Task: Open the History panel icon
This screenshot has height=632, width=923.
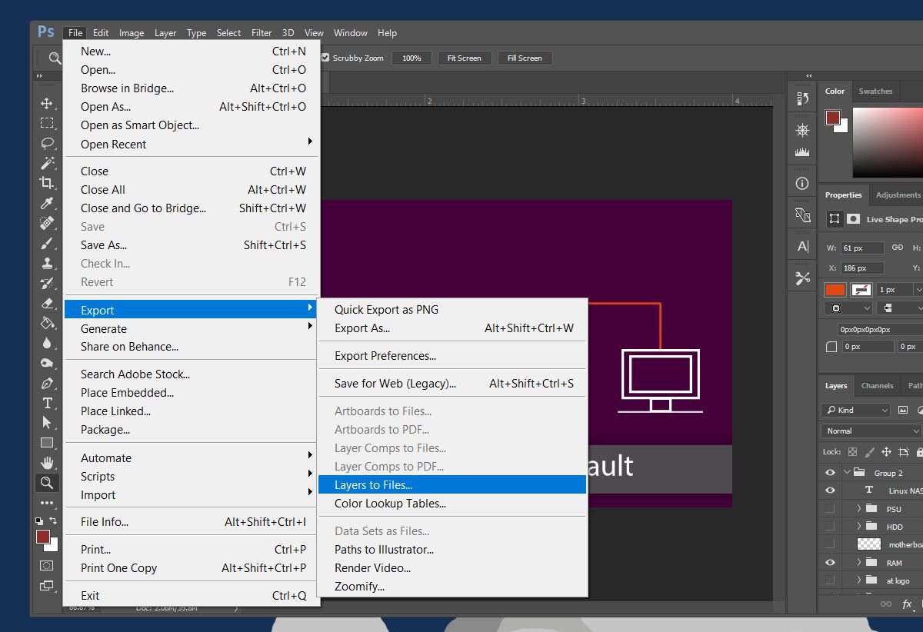Action: tap(803, 98)
